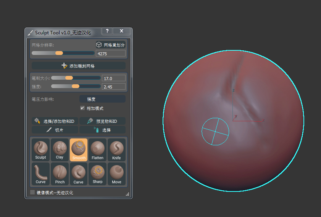This screenshot has width=321, height=217.
Task: Enable the 镜像模式 mirror checkbox
Action: pyautogui.click(x=32, y=193)
